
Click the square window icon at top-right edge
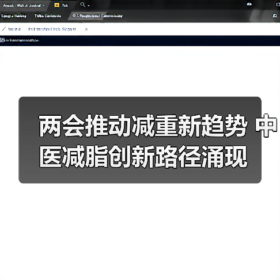point(278,5)
